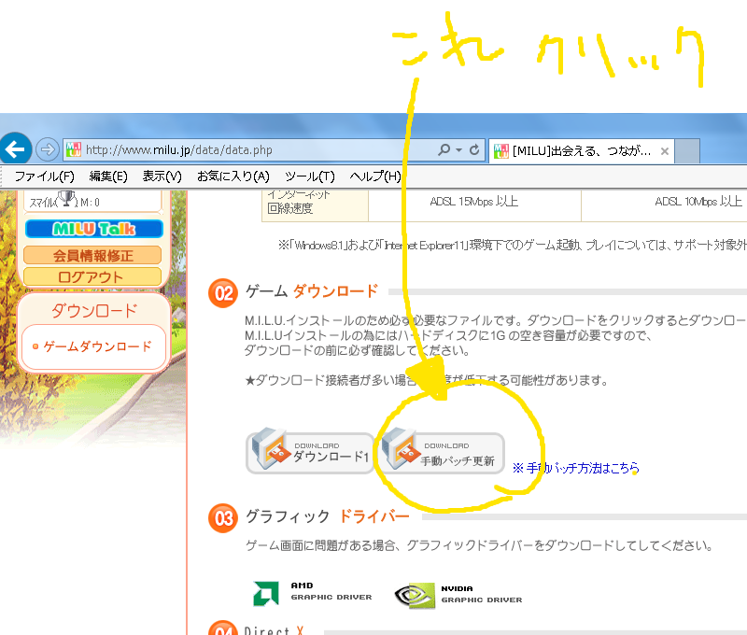The width and height of the screenshot is (747, 635).
Task: Click the 回線速度 row label
Action: point(290,208)
